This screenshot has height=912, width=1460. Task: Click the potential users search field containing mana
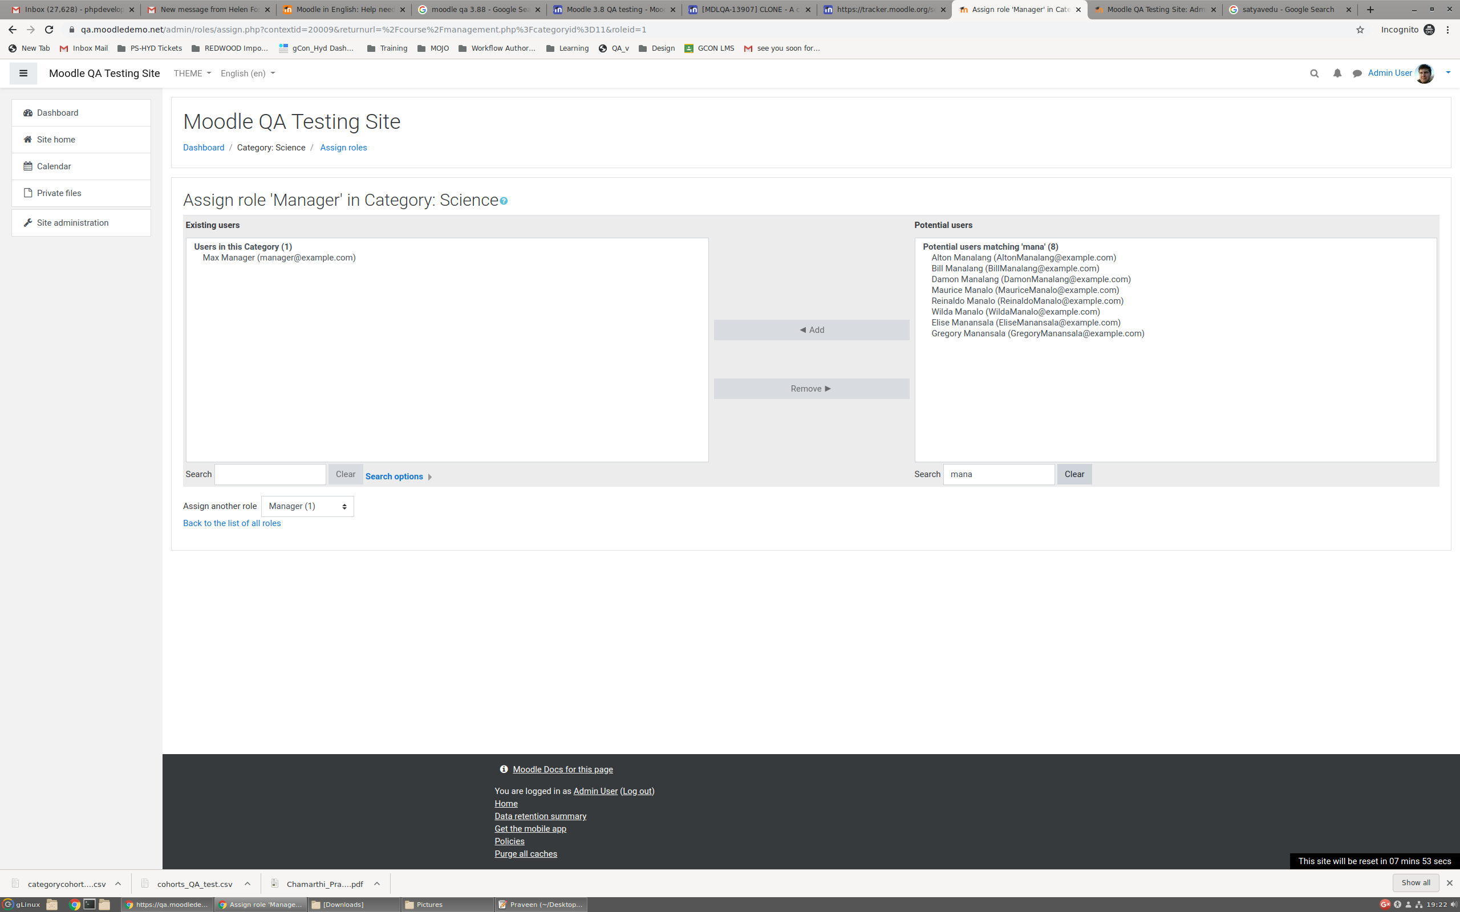pyautogui.click(x=999, y=474)
